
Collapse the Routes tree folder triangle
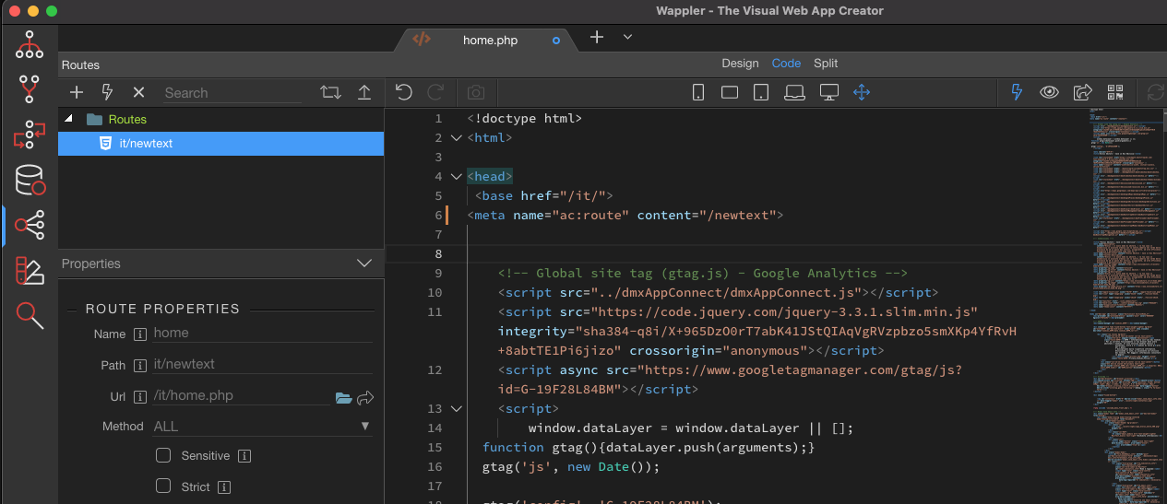click(x=68, y=119)
